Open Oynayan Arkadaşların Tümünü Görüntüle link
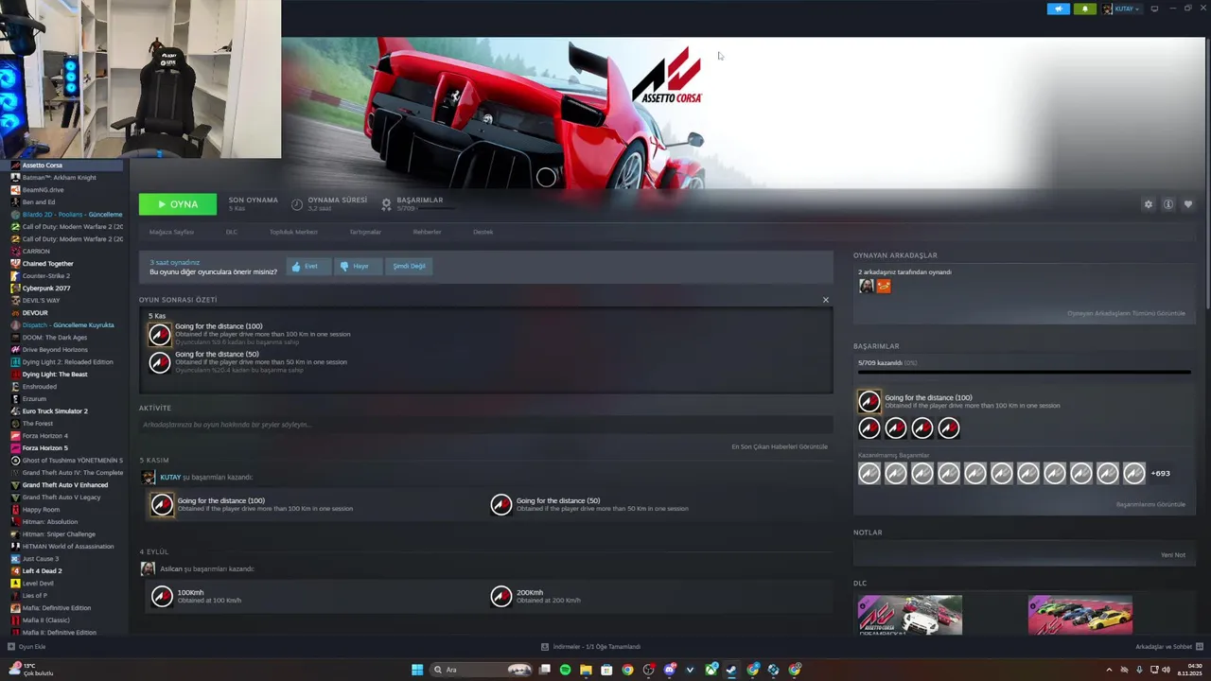 tap(1126, 313)
